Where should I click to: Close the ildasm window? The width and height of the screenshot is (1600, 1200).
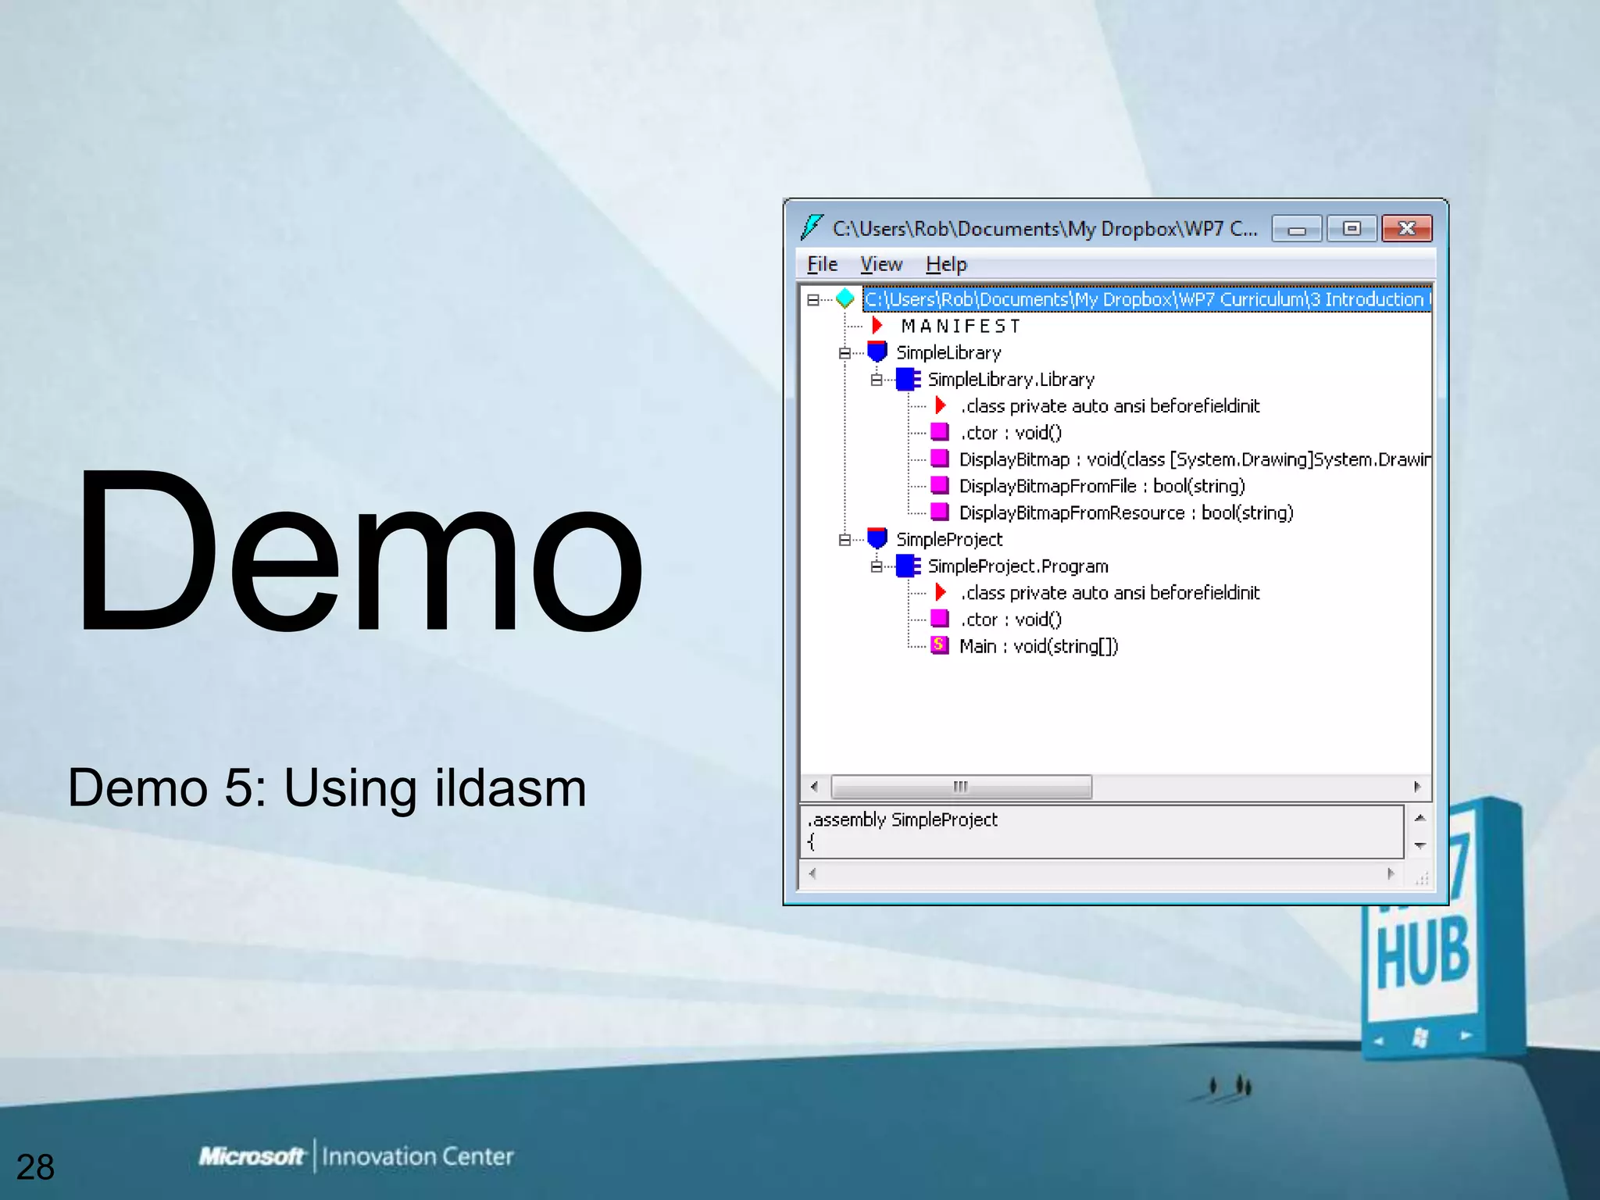click(1407, 228)
